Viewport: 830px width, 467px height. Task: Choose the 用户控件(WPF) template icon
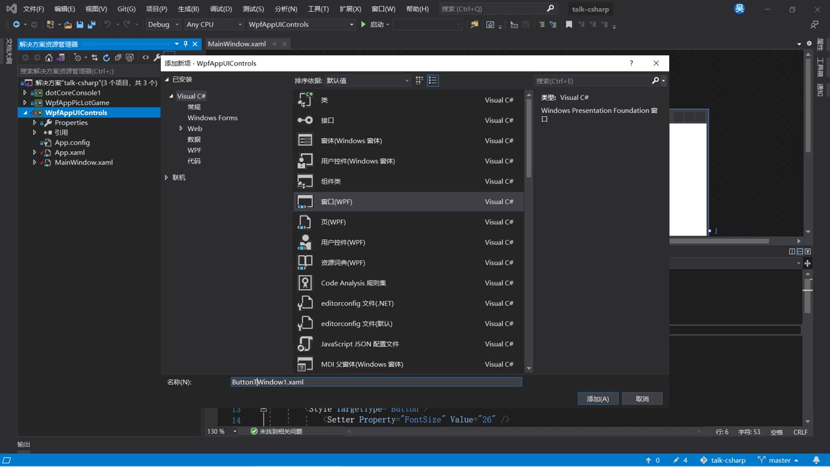tap(305, 243)
